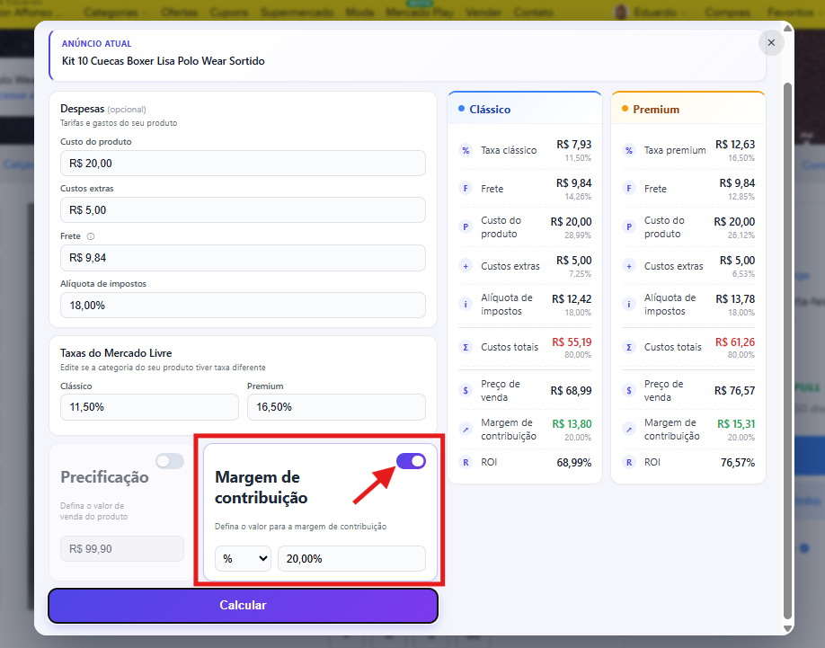825x648 pixels.
Task: Click Preço de venda dollar icon in Premium
Action: tap(629, 390)
